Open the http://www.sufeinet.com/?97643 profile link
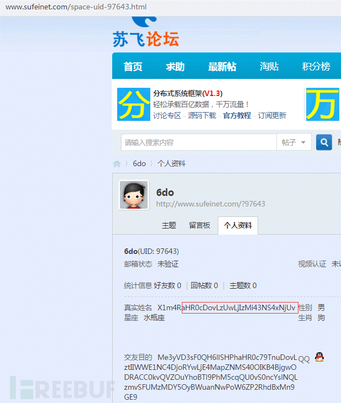This screenshot has width=341, height=403. [x=211, y=204]
